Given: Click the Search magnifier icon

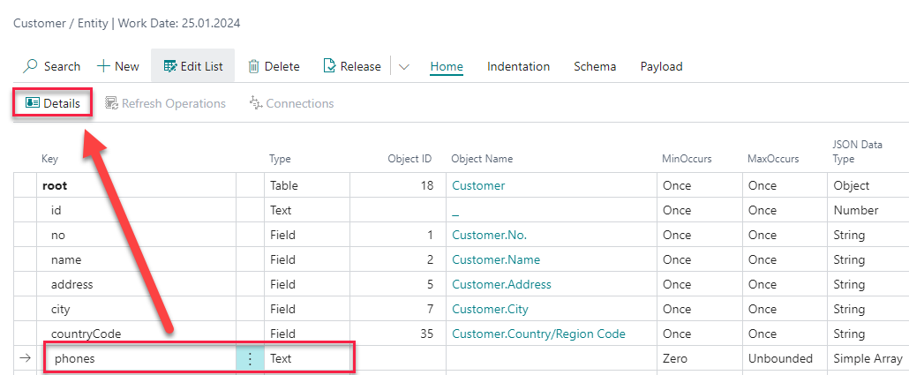Looking at the screenshot, I should coord(31,66).
